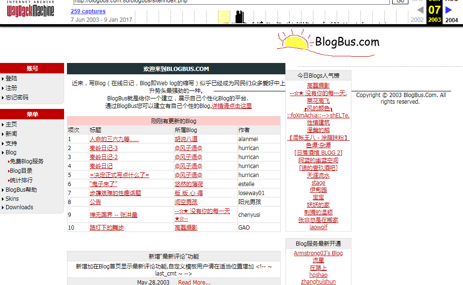Open post 禅无国界 -- 张洪量

coord(113,215)
